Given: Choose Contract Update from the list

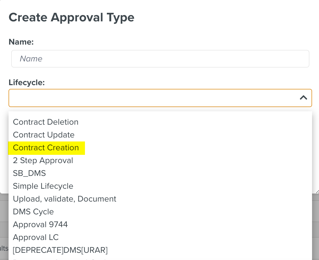Looking at the screenshot, I should (44, 135).
